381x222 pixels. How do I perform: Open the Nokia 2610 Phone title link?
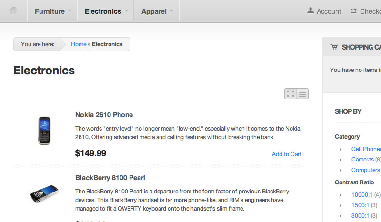tap(104, 115)
